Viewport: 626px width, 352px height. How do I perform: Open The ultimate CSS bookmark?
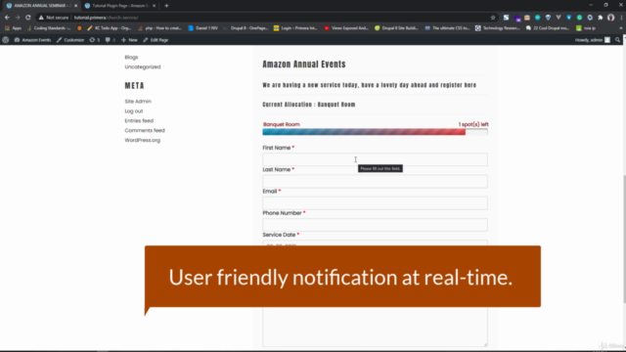click(447, 28)
